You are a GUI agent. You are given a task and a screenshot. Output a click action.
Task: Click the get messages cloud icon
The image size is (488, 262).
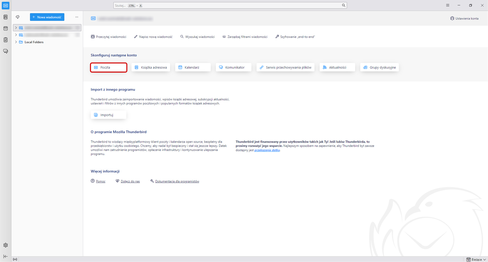click(18, 17)
